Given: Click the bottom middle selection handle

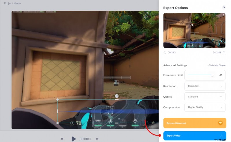Looking at the screenshot, I should click(117, 123).
